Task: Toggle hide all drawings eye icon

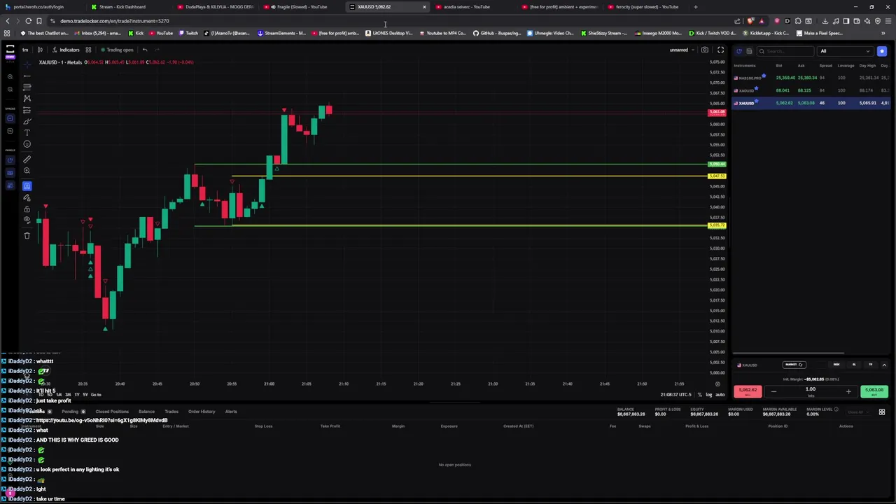Action: point(27,220)
